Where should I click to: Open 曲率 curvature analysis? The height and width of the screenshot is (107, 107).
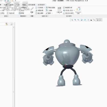(48, 13)
